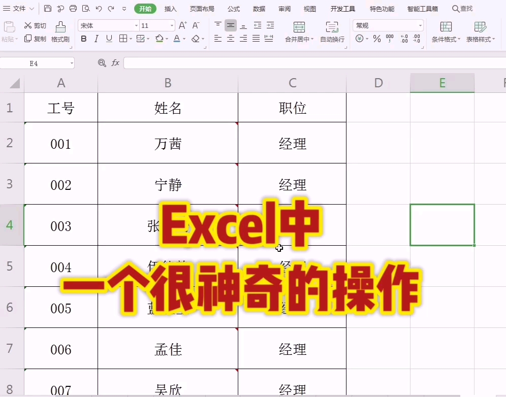Open the 文件 menu
506x397 pixels.
[18, 9]
